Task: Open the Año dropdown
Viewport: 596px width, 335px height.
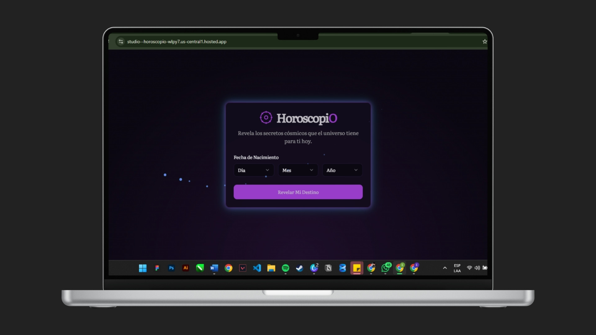Action: pos(342,170)
